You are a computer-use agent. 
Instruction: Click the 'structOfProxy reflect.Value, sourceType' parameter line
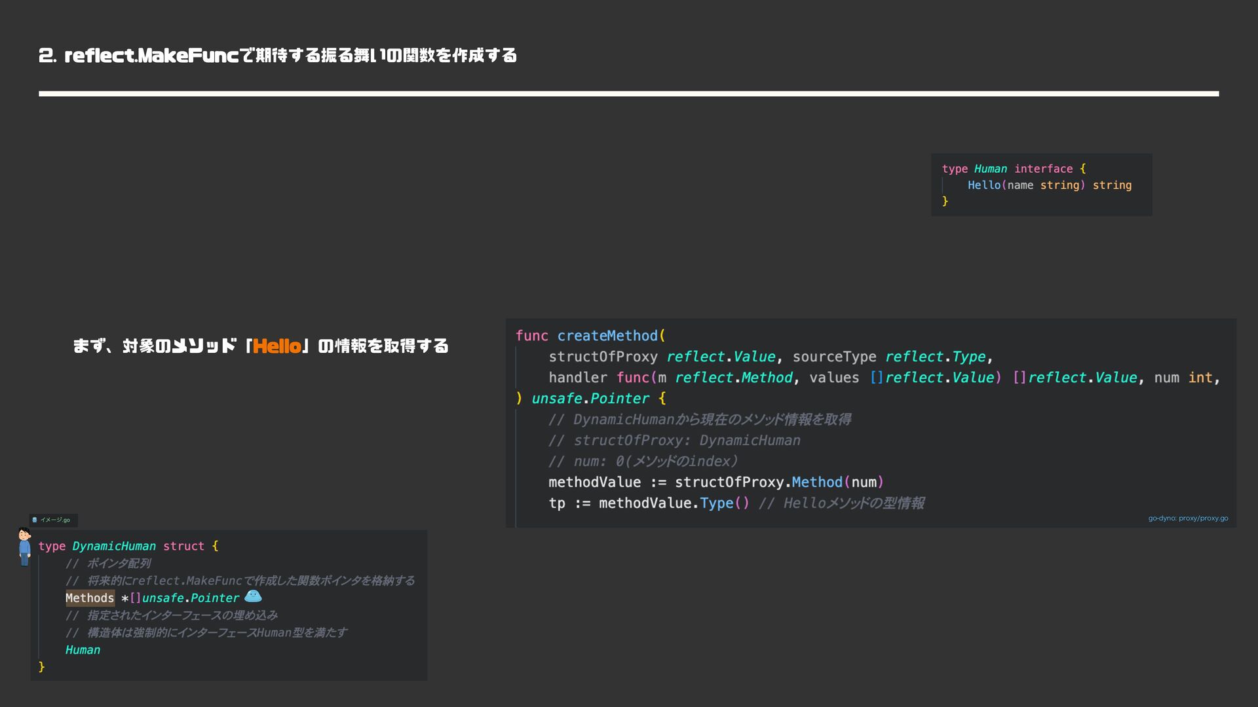click(771, 357)
